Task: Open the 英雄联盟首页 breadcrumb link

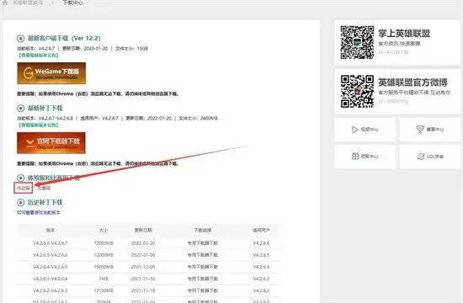Action: pyautogui.click(x=28, y=3)
